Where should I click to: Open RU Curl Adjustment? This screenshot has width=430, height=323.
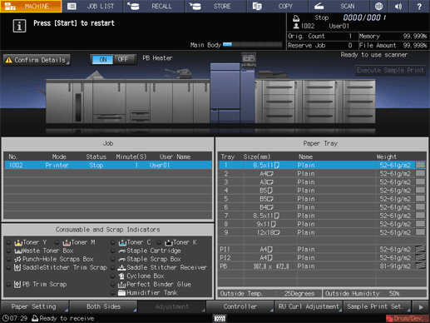click(x=309, y=306)
